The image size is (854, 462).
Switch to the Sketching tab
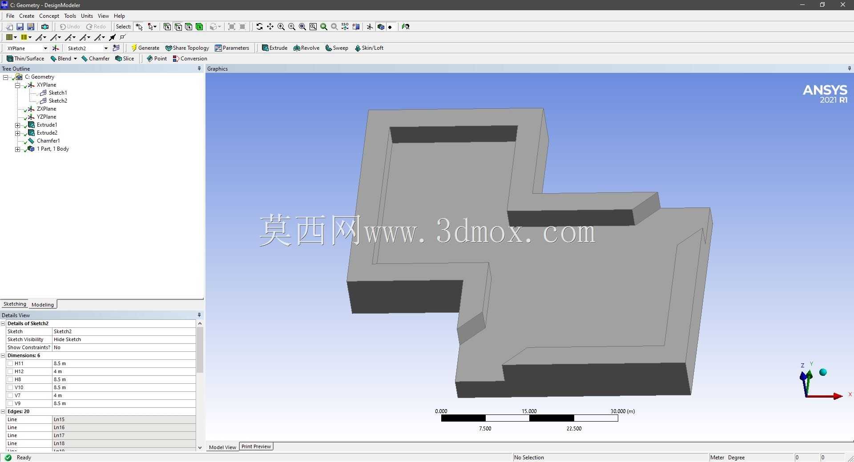tap(15, 304)
